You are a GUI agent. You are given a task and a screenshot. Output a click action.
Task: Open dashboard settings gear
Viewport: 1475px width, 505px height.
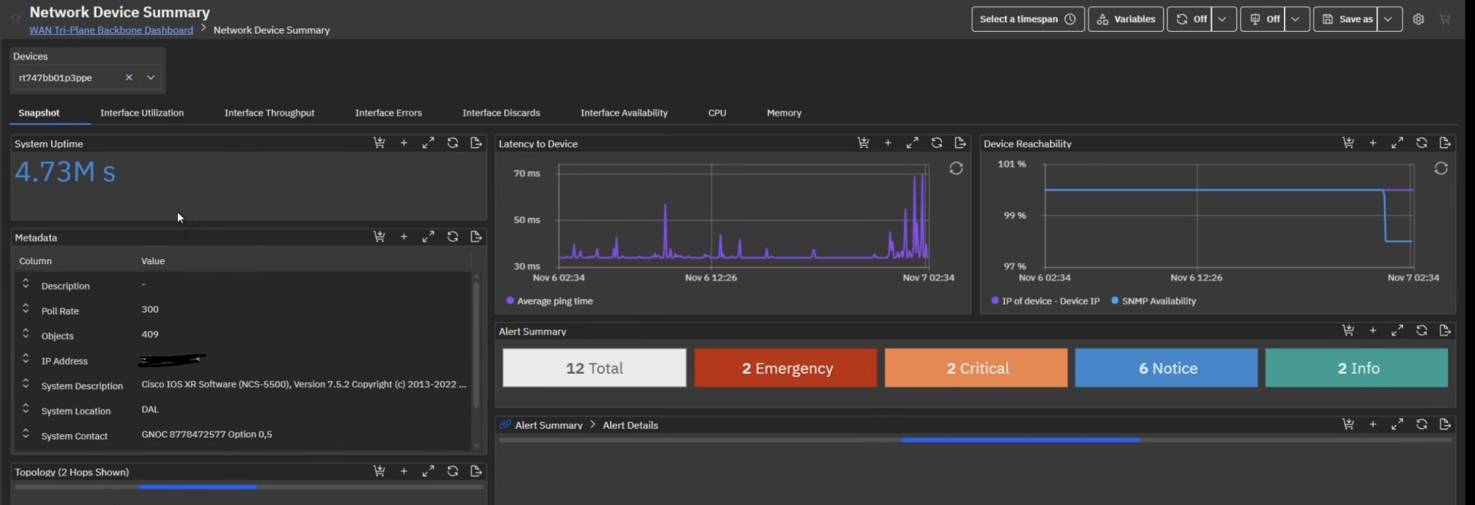[x=1418, y=19]
